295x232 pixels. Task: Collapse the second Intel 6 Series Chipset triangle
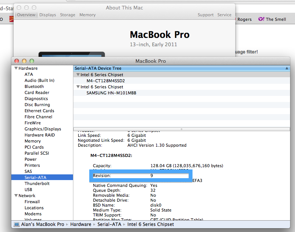[x=78, y=87]
